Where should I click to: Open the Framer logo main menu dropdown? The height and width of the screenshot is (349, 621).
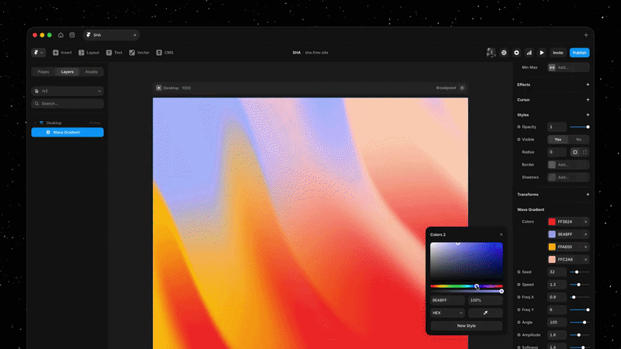pyautogui.click(x=38, y=53)
